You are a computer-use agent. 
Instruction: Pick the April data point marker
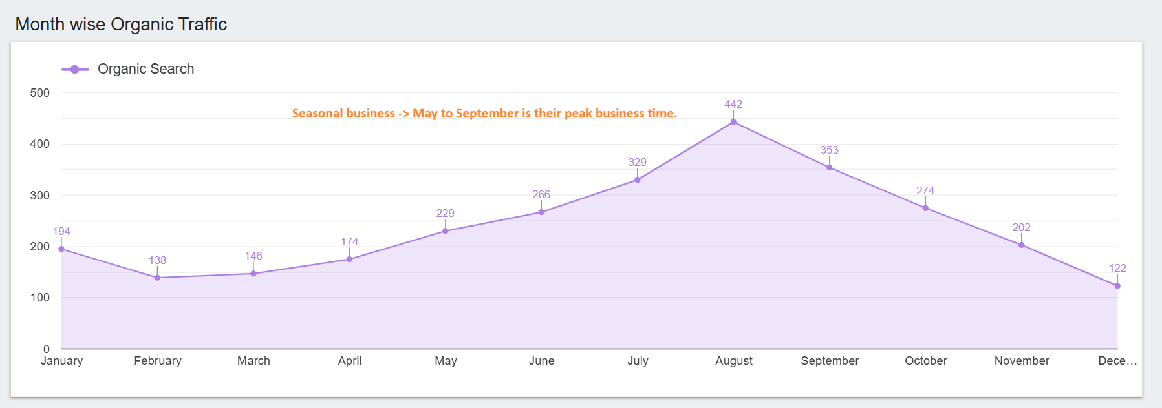coord(350,260)
